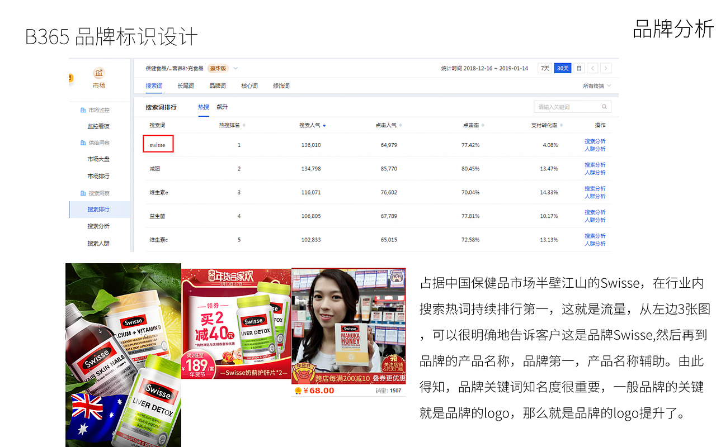Click the Swisse bottles Australia flag image
Image resolution: width=716 pixels, height=447 pixels.
pos(123,355)
